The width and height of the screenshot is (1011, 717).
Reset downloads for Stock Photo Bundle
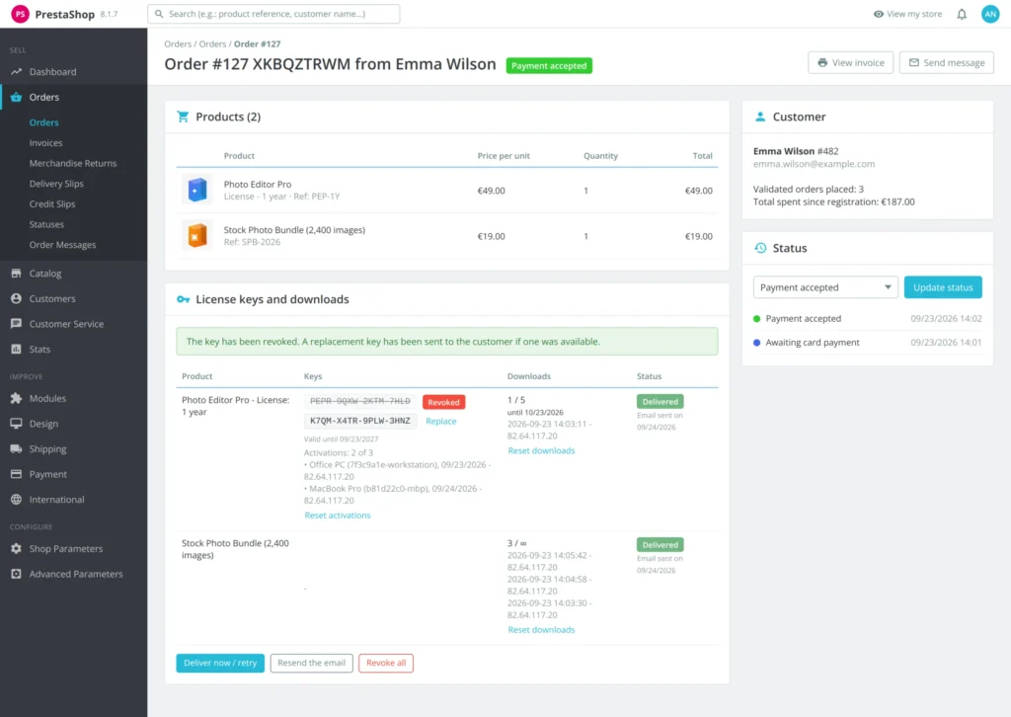pos(541,630)
